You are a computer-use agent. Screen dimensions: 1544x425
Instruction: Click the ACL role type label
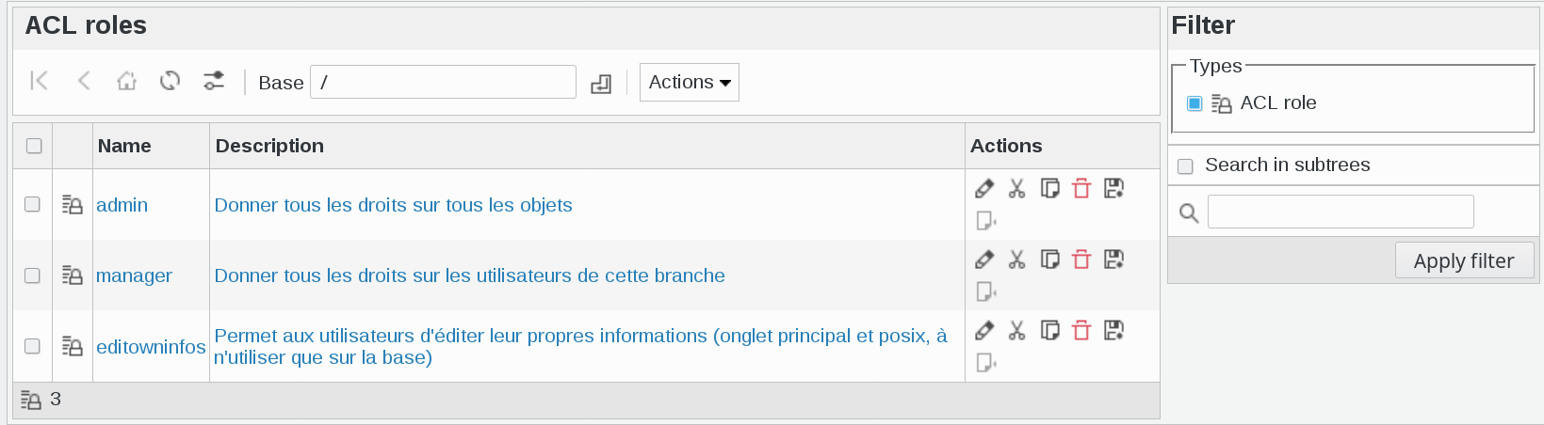(x=1278, y=102)
